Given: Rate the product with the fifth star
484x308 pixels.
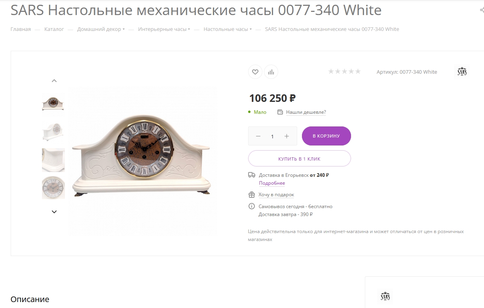Looking at the screenshot, I should (x=358, y=71).
